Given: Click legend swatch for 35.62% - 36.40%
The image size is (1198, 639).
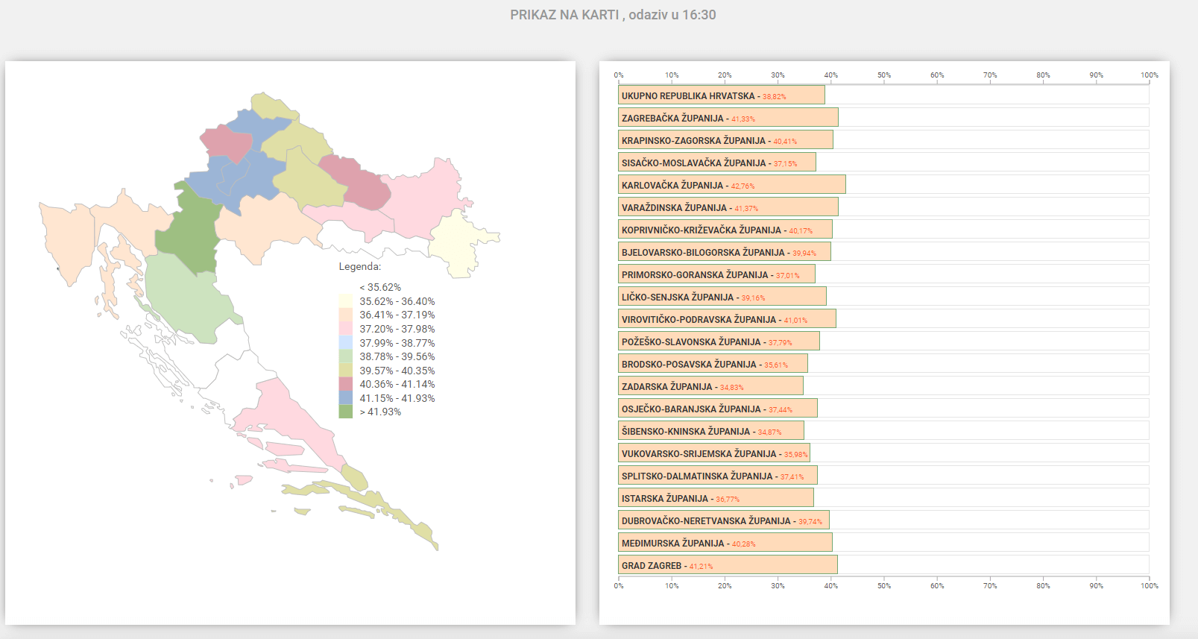Looking at the screenshot, I should [346, 300].
